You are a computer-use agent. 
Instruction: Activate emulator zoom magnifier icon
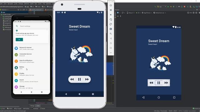111,34
